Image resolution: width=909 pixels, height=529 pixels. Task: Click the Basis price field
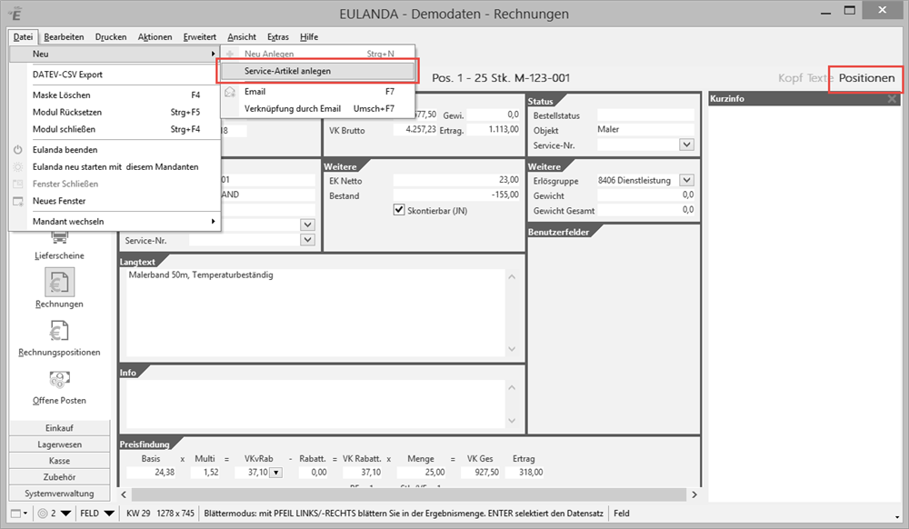click(x=151, y=473)
